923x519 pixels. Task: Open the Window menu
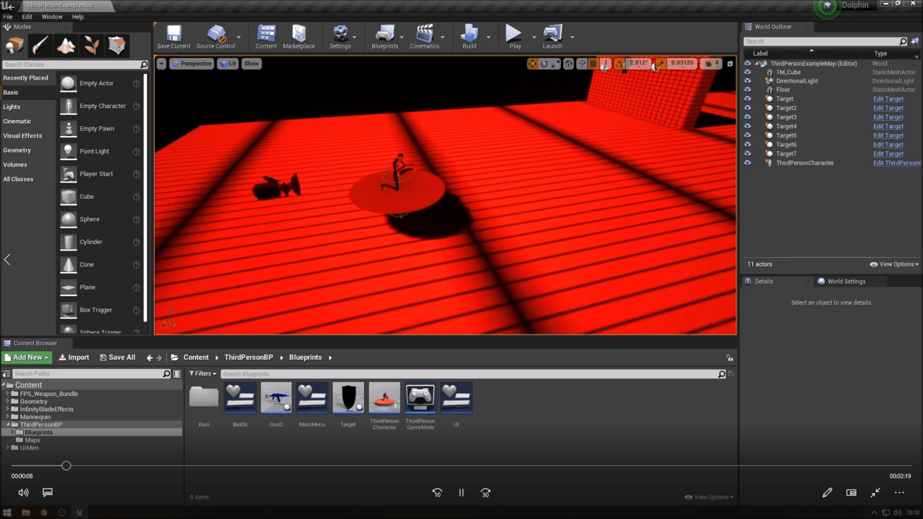pos(52,17)
